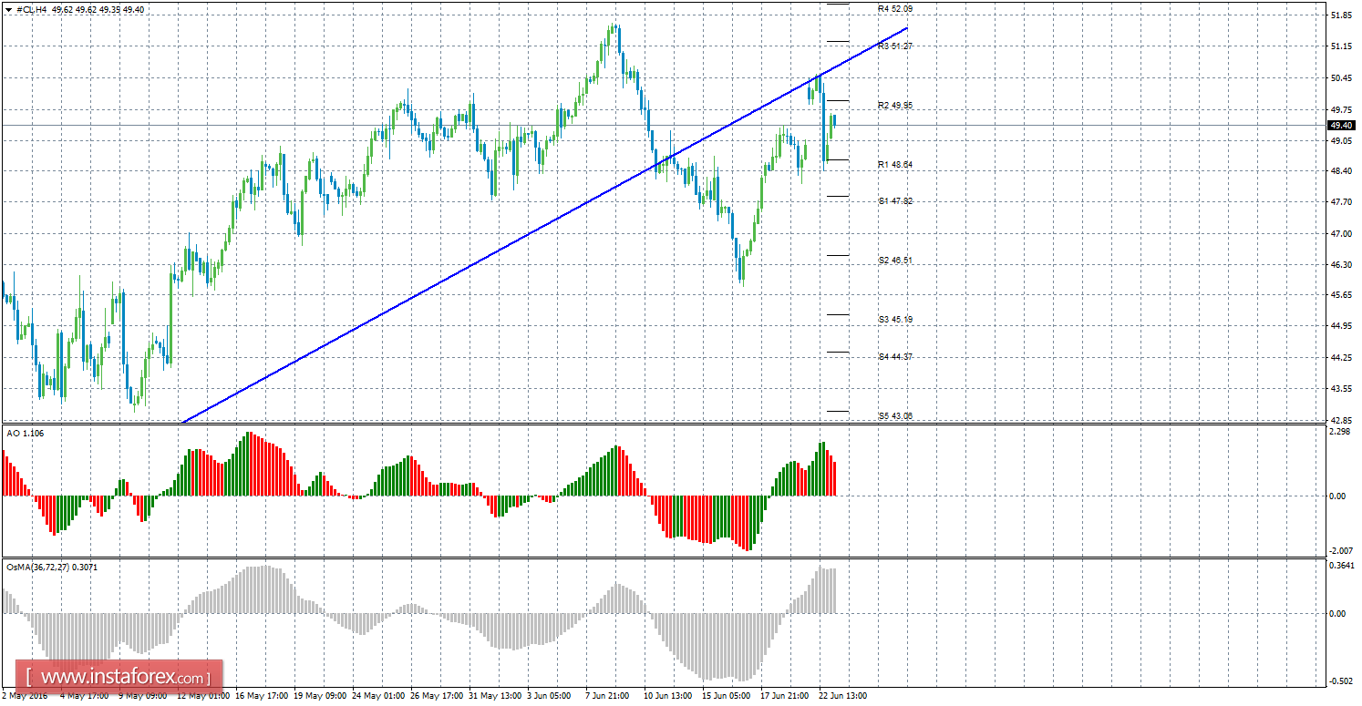The width and height of the screenshot is (1362, 706).
Task: Click the R3 51.27 resistance label
Action: click(x=895, y=46)
